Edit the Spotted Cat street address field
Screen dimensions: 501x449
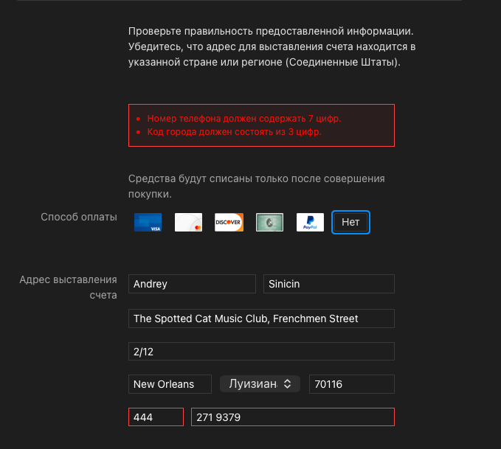click(261, 319)
